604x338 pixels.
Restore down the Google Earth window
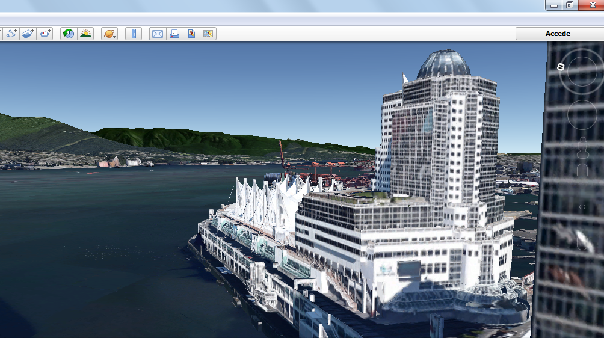click(570, 5)
